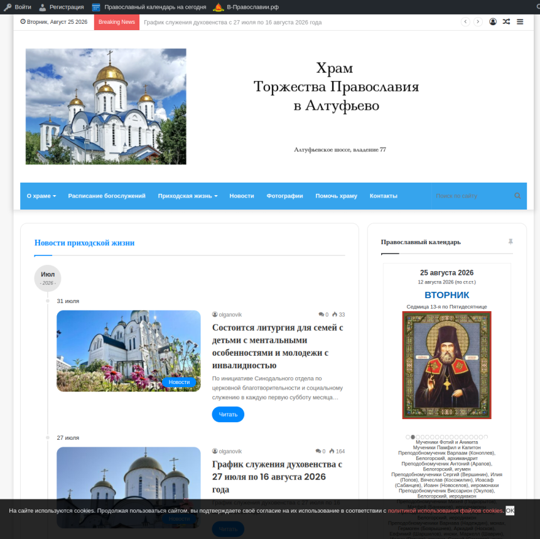Open the Регистрация user icon link

(x=42, y=7)
